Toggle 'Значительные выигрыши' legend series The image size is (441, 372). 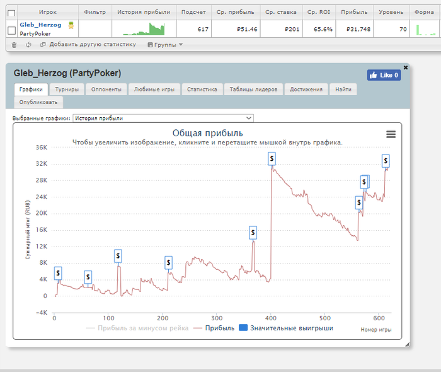click(x=286, y=328)
